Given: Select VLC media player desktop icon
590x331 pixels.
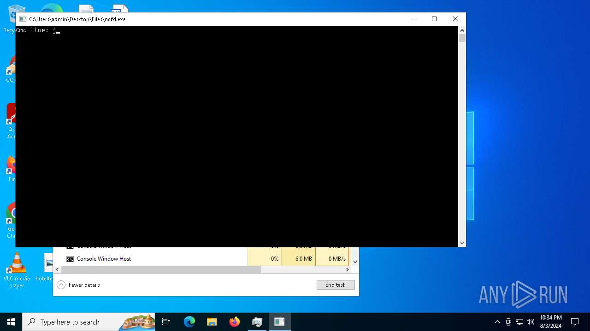Looking at the screenshot, I should pos(17,270).
